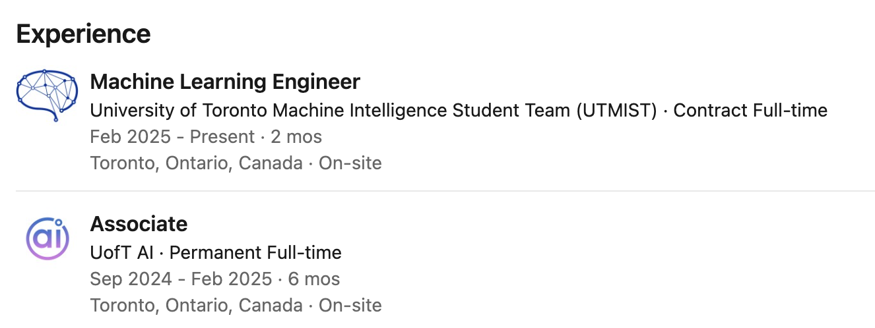Click the (UTMIST) abbreviation in company name
The image size is (875, 328).
616,110
